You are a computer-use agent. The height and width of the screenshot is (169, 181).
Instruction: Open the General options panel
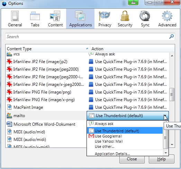click(x=15, y=19)
